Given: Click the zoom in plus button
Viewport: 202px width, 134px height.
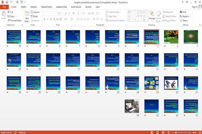Looking at the screenshot, I should pyautogui.click(x=190, y=132).
